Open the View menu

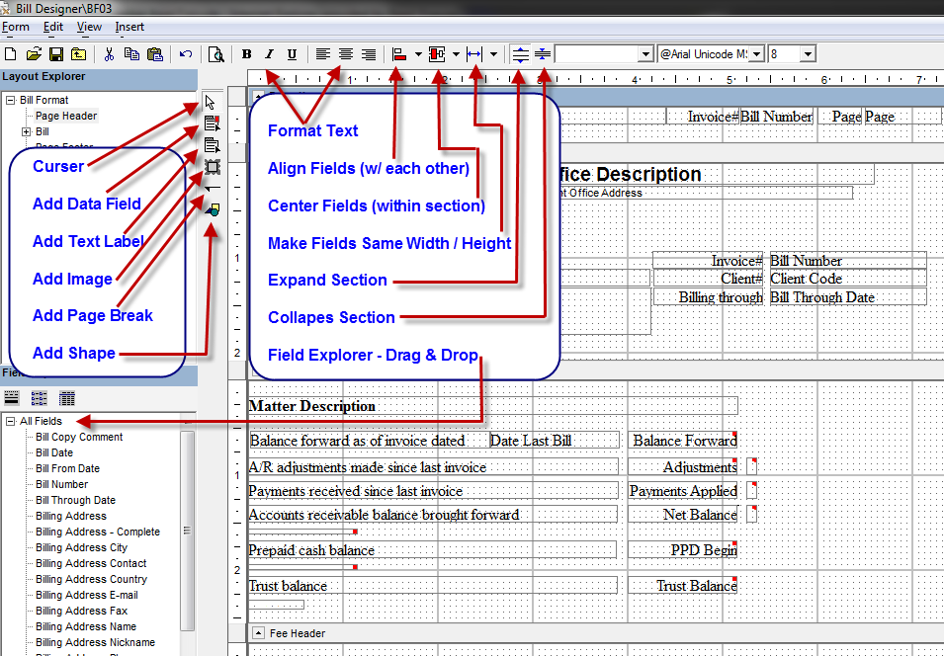click(x=89, y=27)
